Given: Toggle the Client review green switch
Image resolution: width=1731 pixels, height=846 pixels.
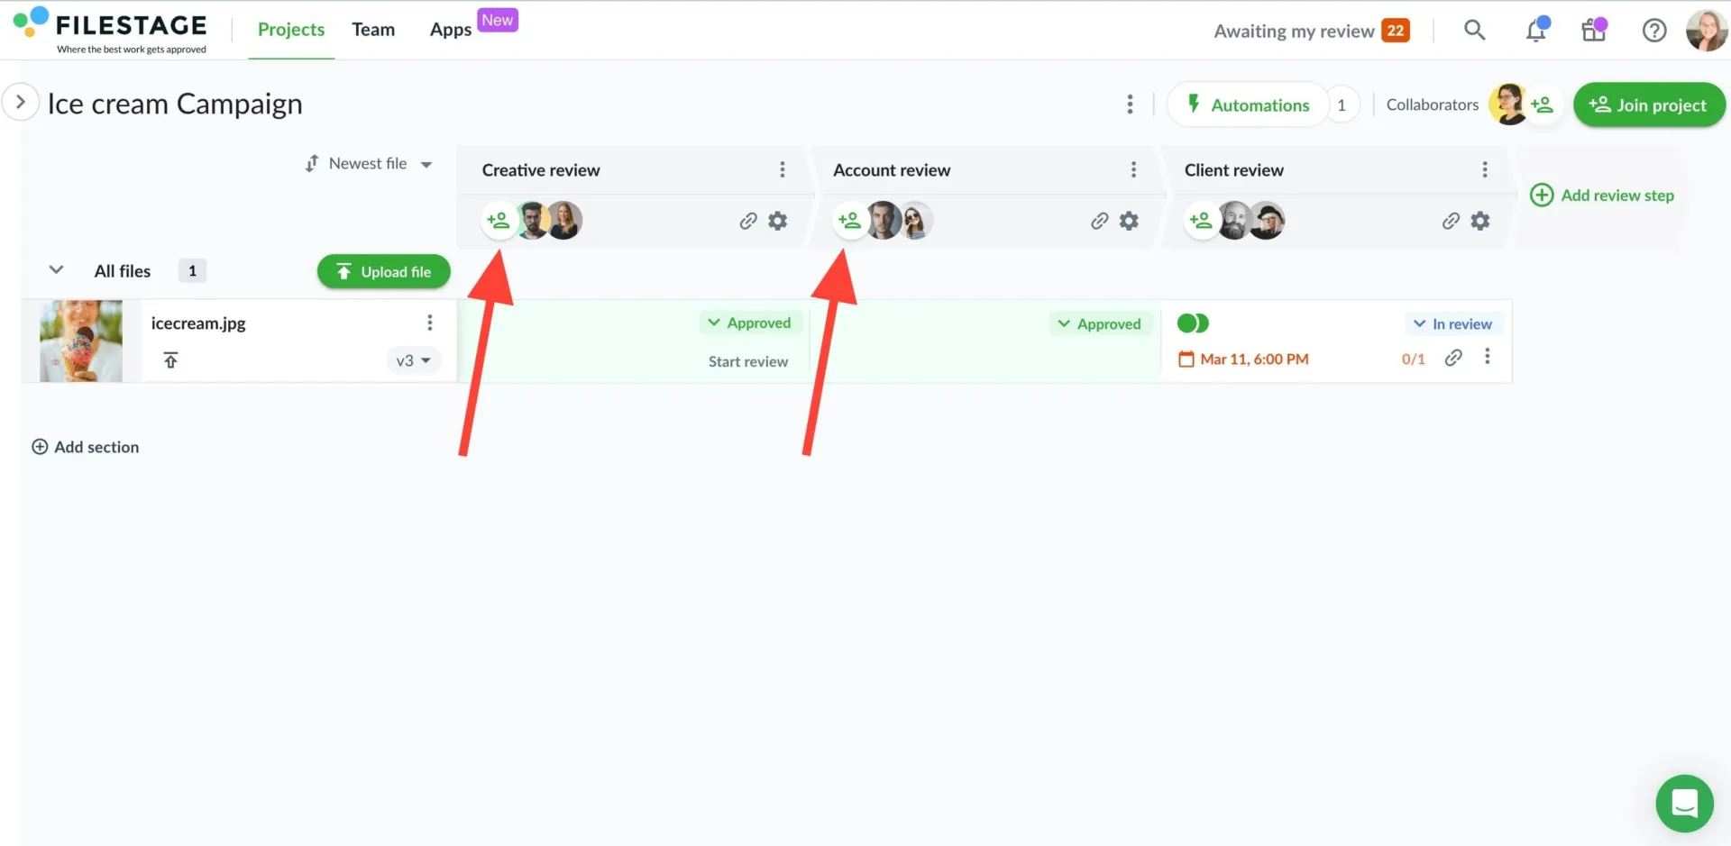Looking at the screenshot, I should point(1193,323).
